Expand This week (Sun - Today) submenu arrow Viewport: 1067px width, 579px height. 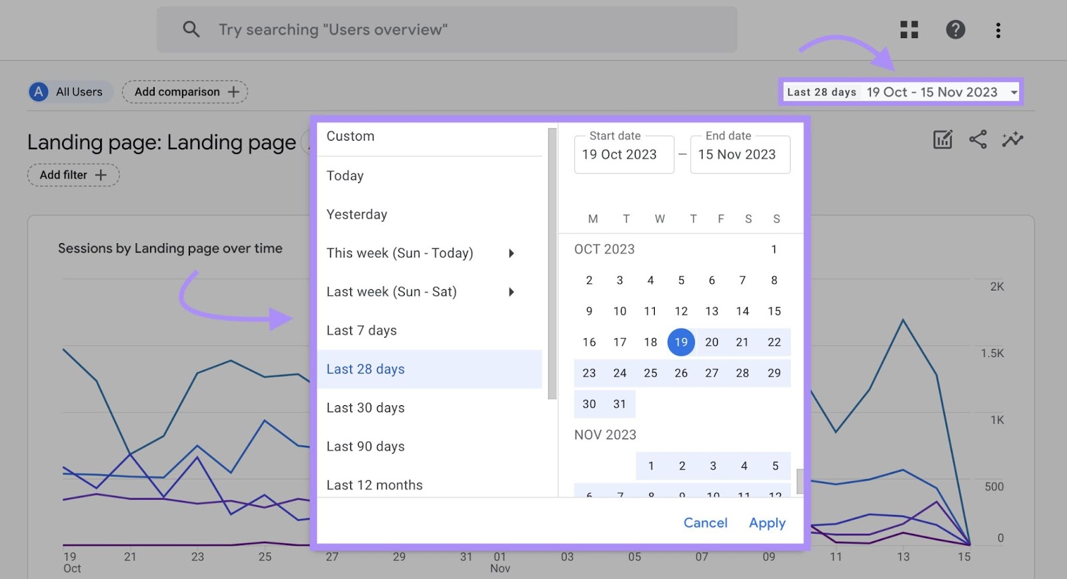point(511,253)
